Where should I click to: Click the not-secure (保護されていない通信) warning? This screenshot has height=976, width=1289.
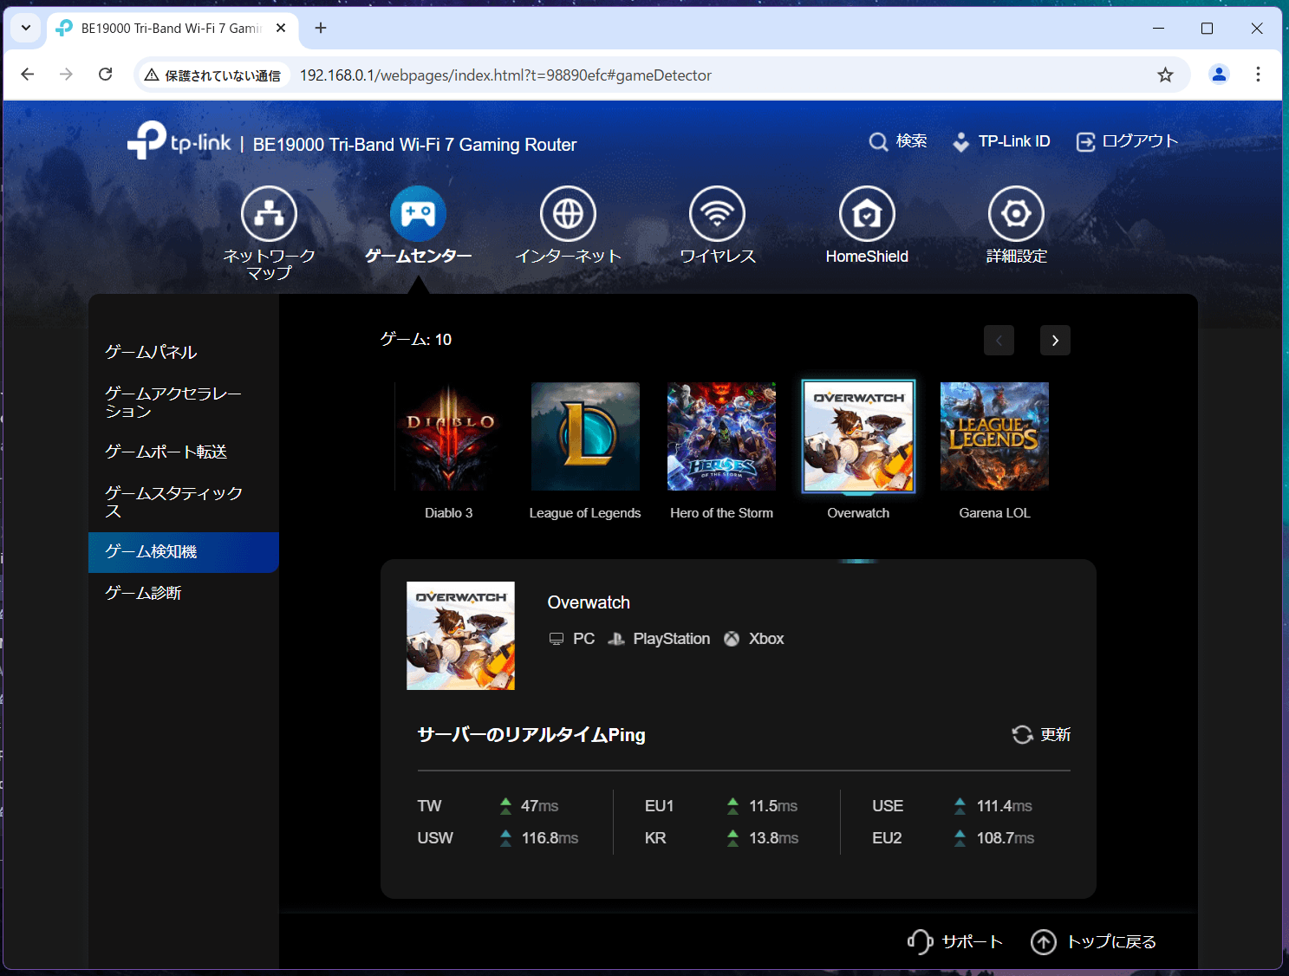[x=212, y=75]
